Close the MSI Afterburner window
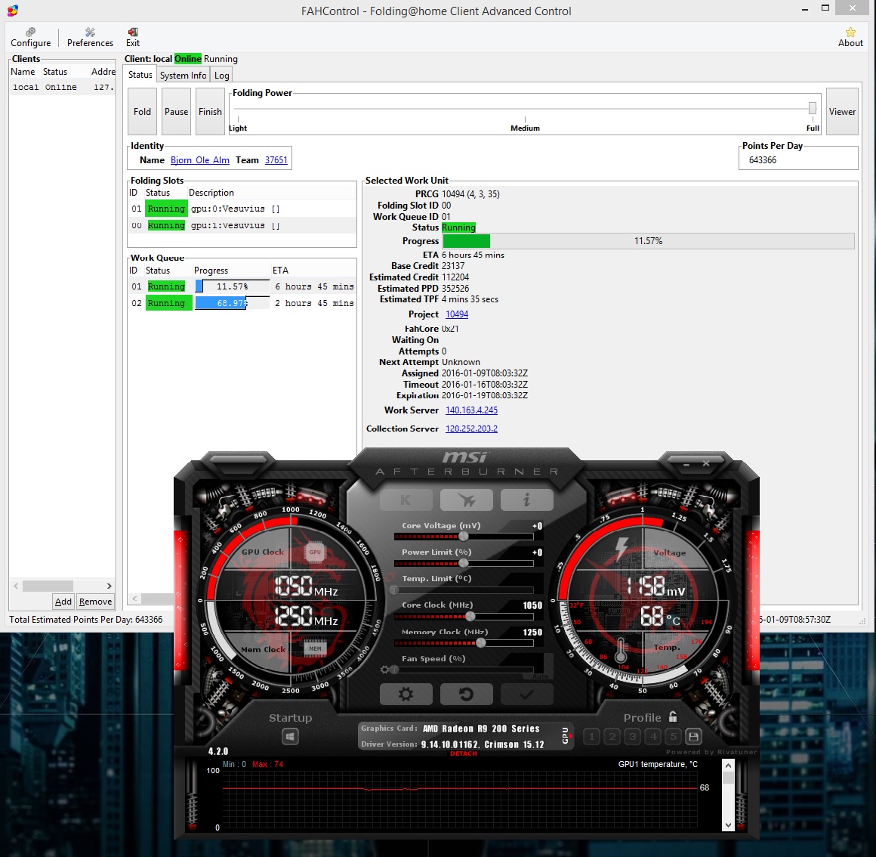 [705, 463]
